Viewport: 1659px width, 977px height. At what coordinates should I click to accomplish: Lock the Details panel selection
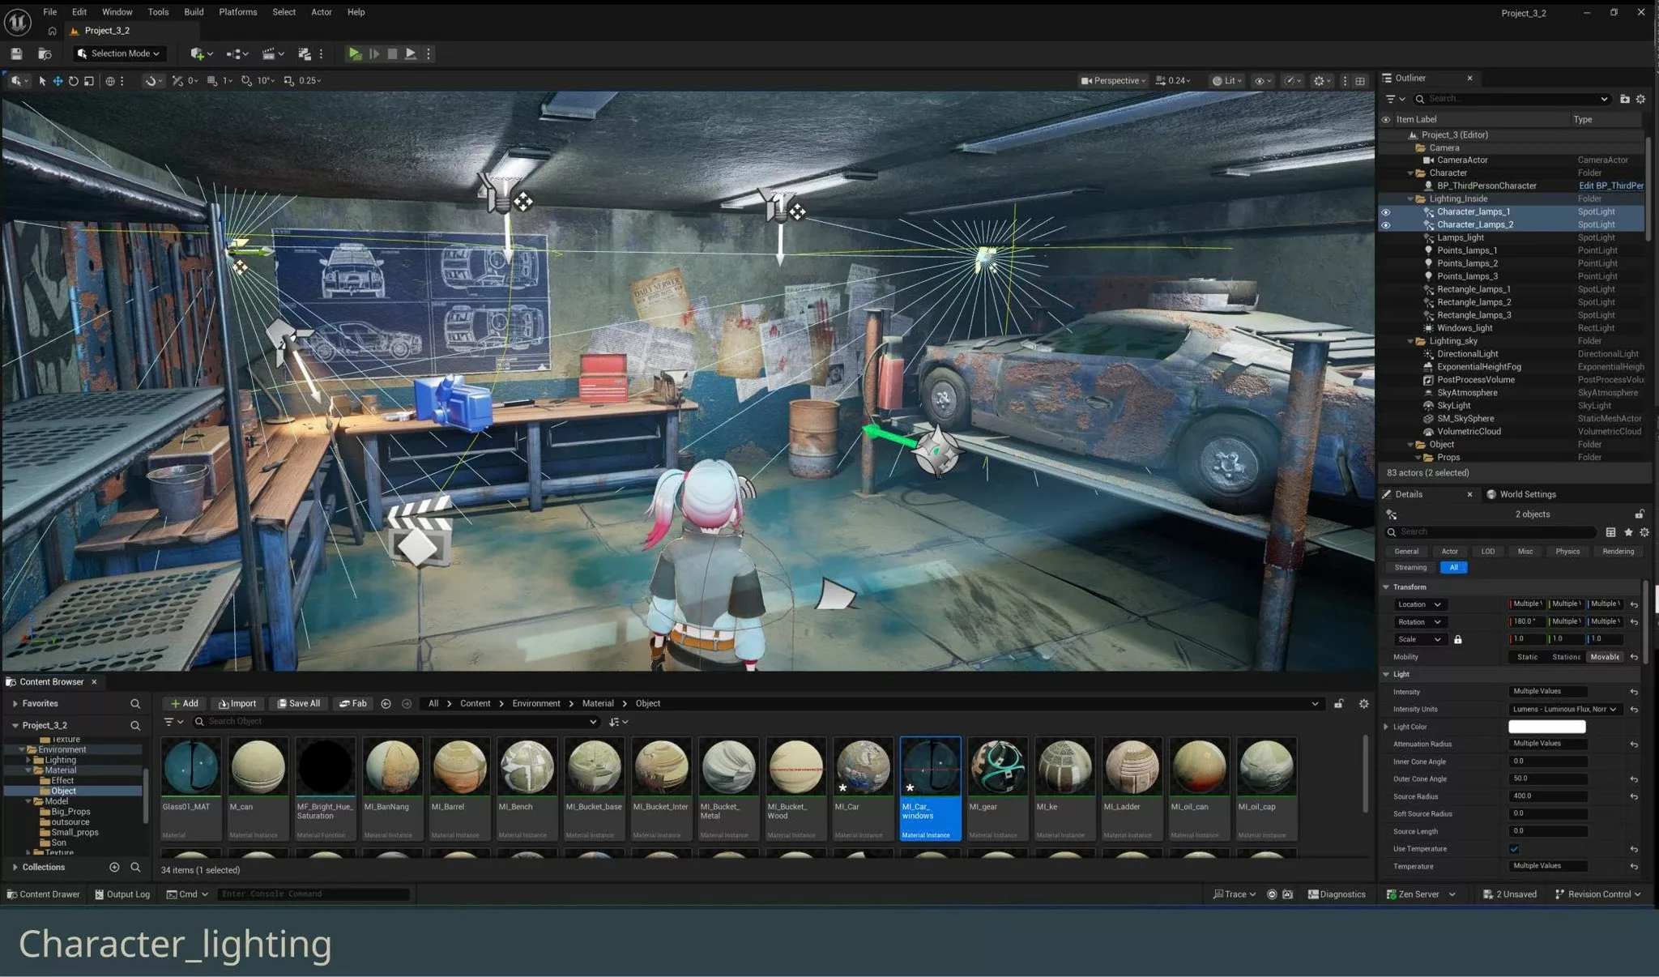coord(1639,514)
